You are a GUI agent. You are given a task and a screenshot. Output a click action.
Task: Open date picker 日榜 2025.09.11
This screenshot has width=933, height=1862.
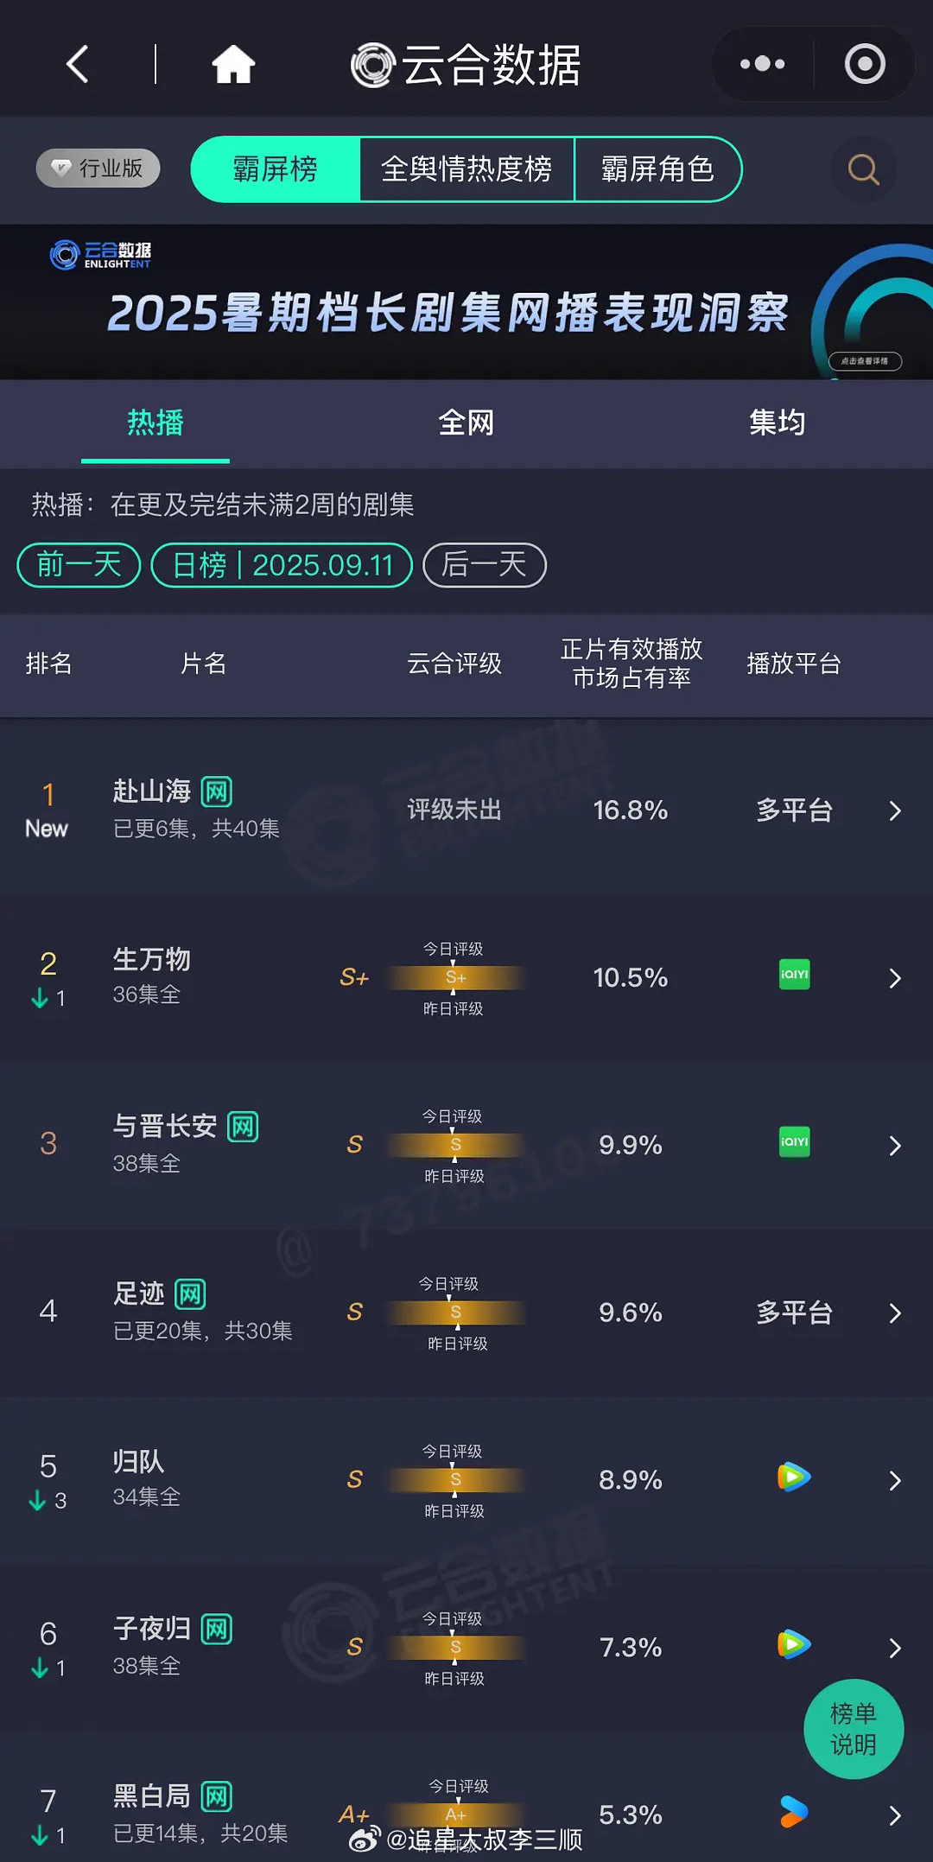[x=282, y=565]
